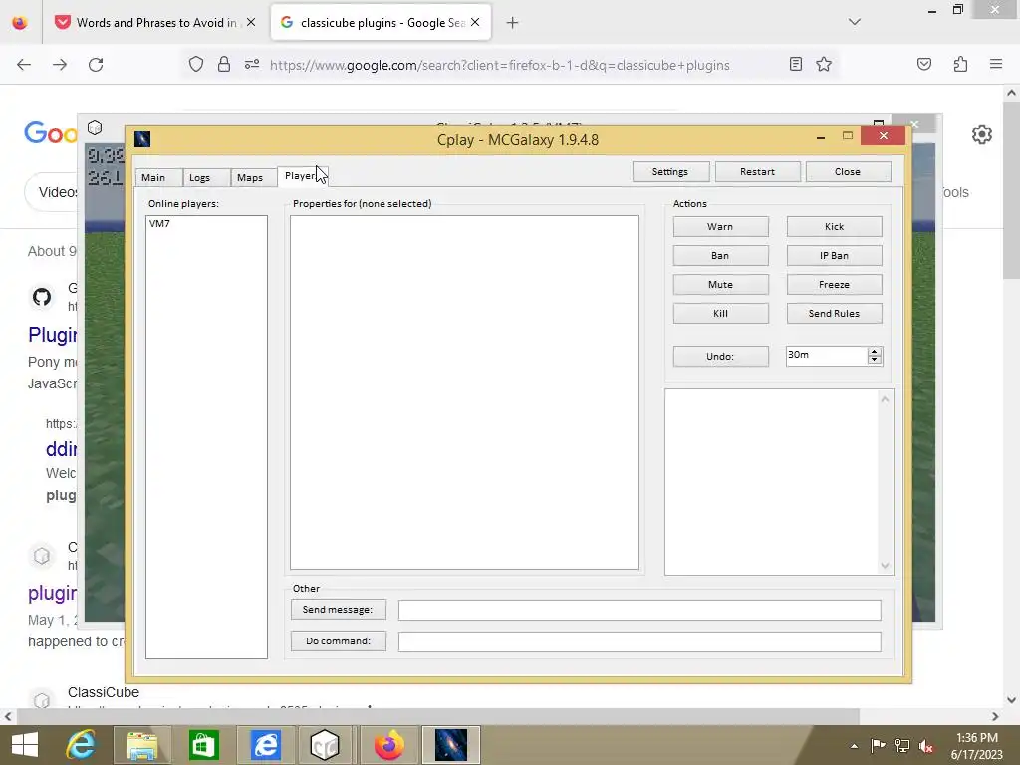Click the Restart server button
The height and width of the screenshot is (765, 1020).
click(x=757, y=171)
